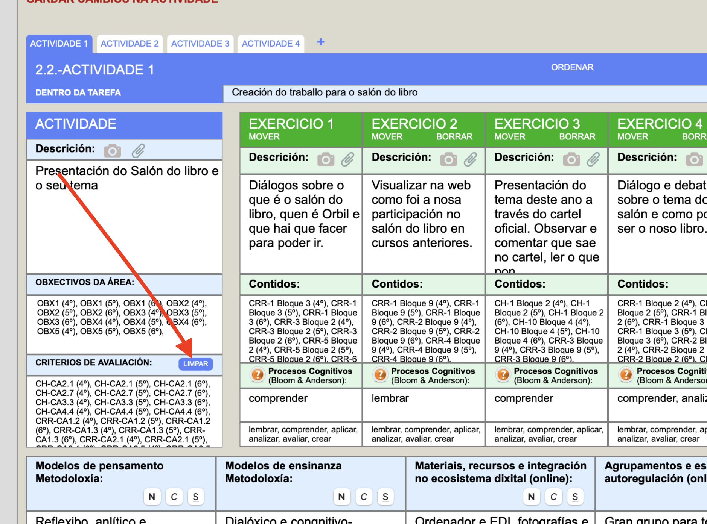Viewport: 707px width, 524px height.
Task: Click the ACTIVIDADE description text box
Action: (124, 217)
